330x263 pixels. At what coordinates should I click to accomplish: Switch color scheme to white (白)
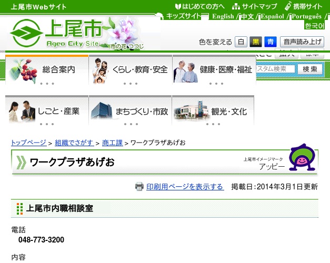241,42
